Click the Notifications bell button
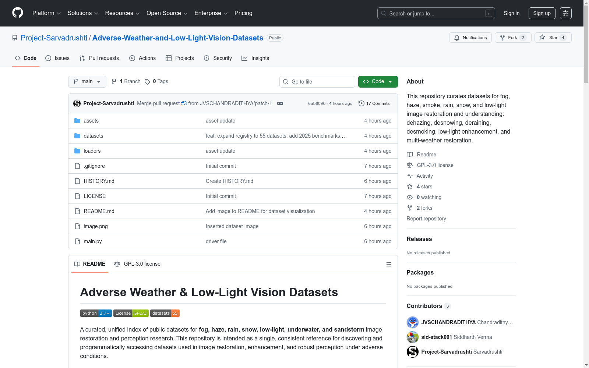The image size is (589, 368). tap(470, 38)
